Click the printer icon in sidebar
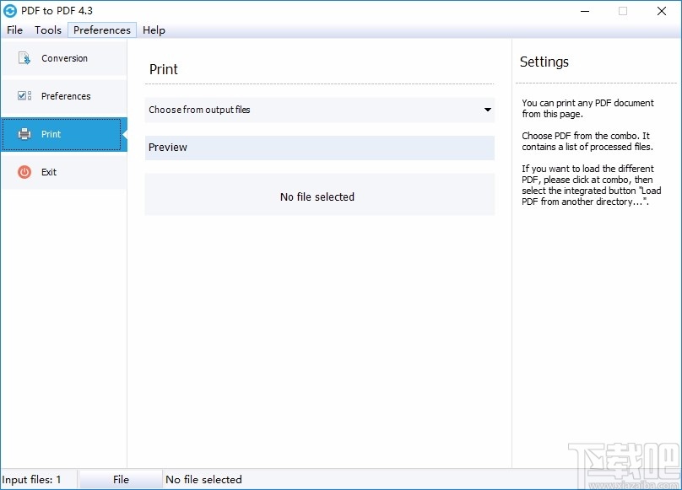682x490 pixels. click(24, 134)
